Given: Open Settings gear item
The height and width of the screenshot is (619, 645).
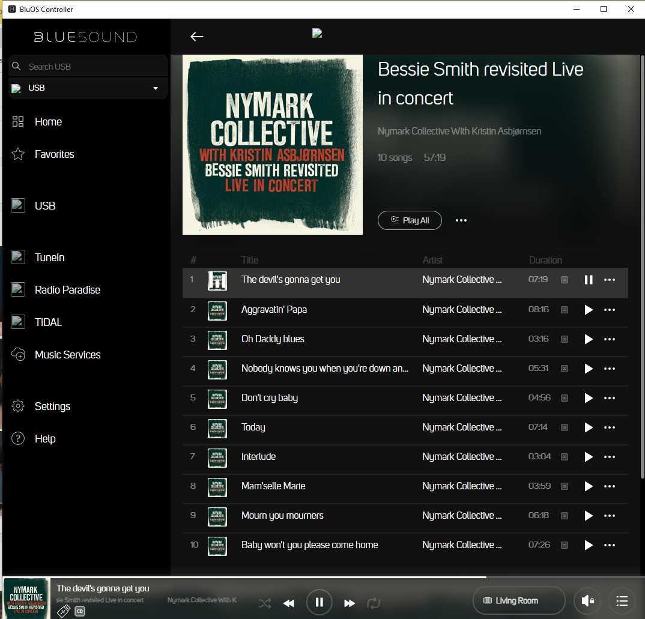Looking at the screenshot, I should tap(52, 406).
